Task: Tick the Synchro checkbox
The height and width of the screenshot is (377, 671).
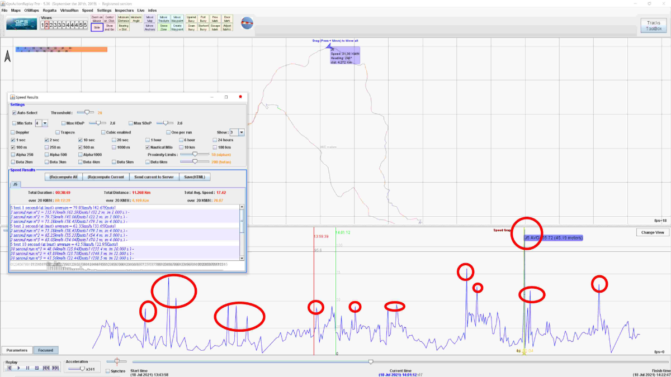Action: [x=108, y=371]
